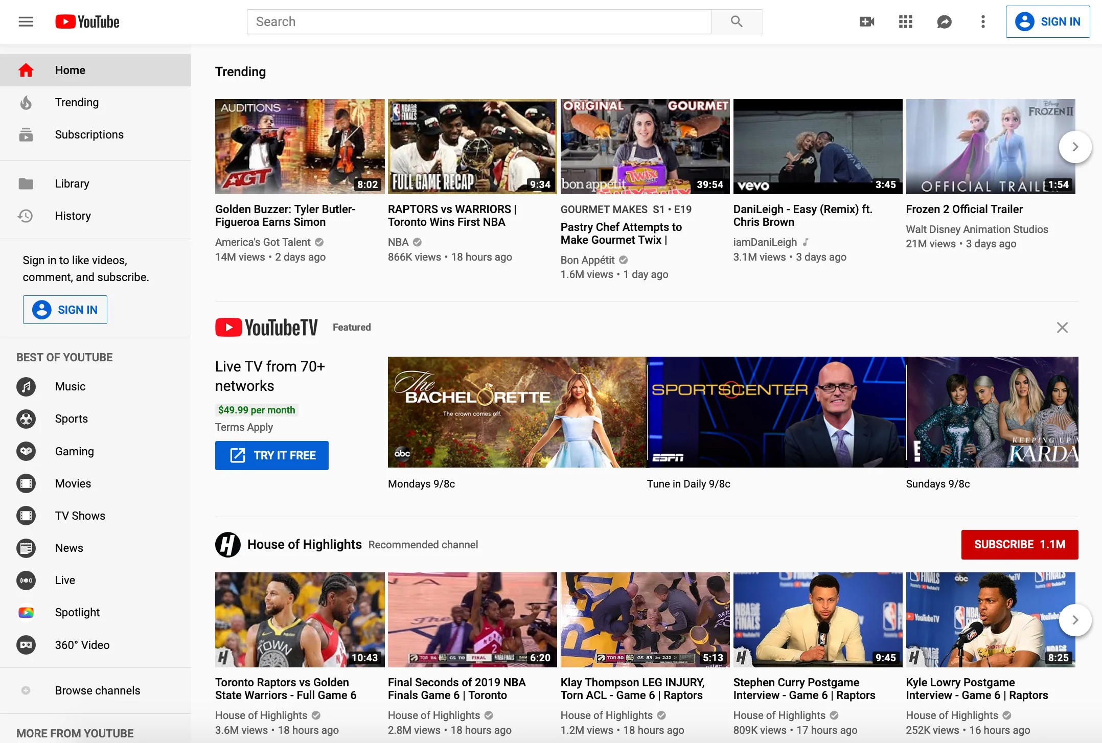This screenshot has width=1102, height=743.
Task: Click the search magnifier button
Action: tap(736, 21)
